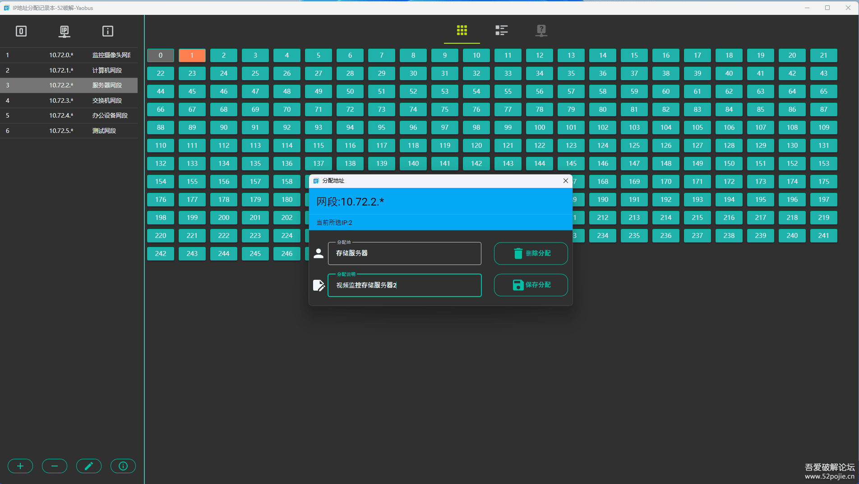Click the 分配说明 description input field

click(404, 285)
